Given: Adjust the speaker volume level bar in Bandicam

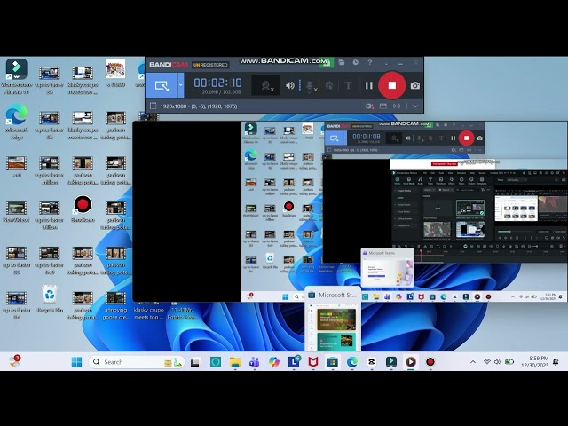Looking at the screenshot, I should click(300, 86).
